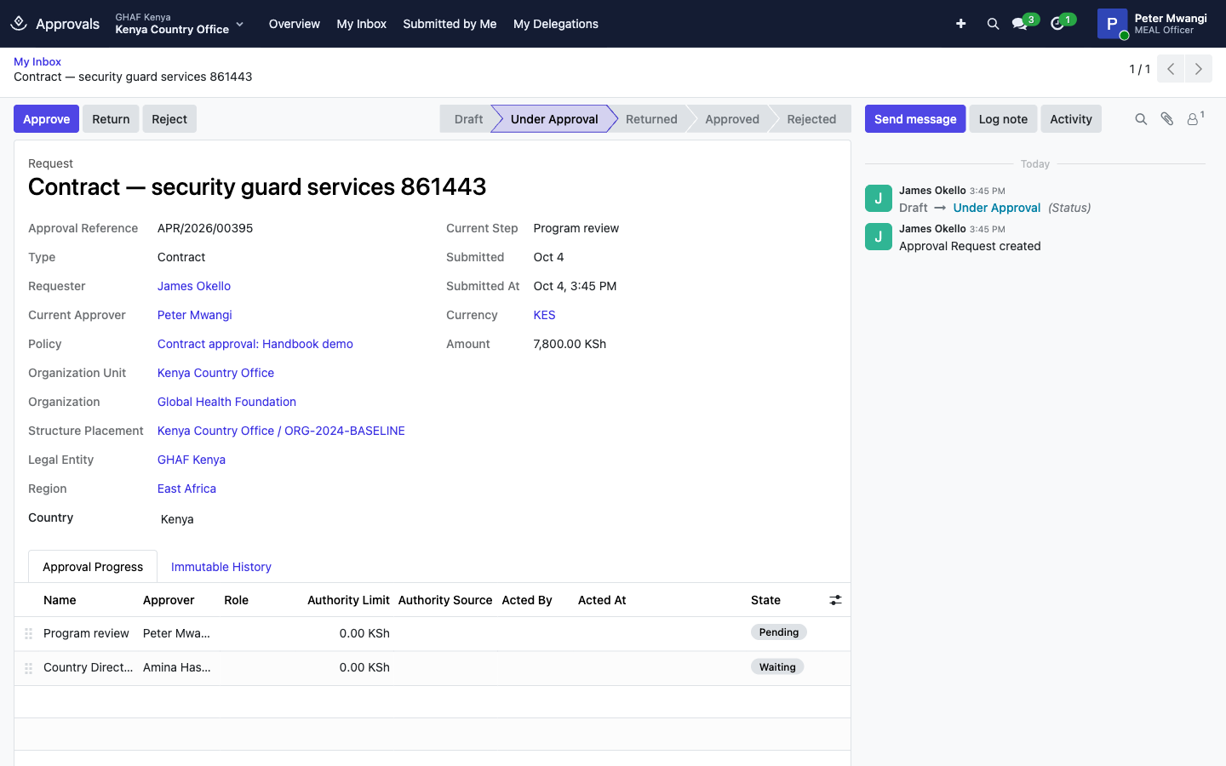Open the My Inbox menu

362,24
